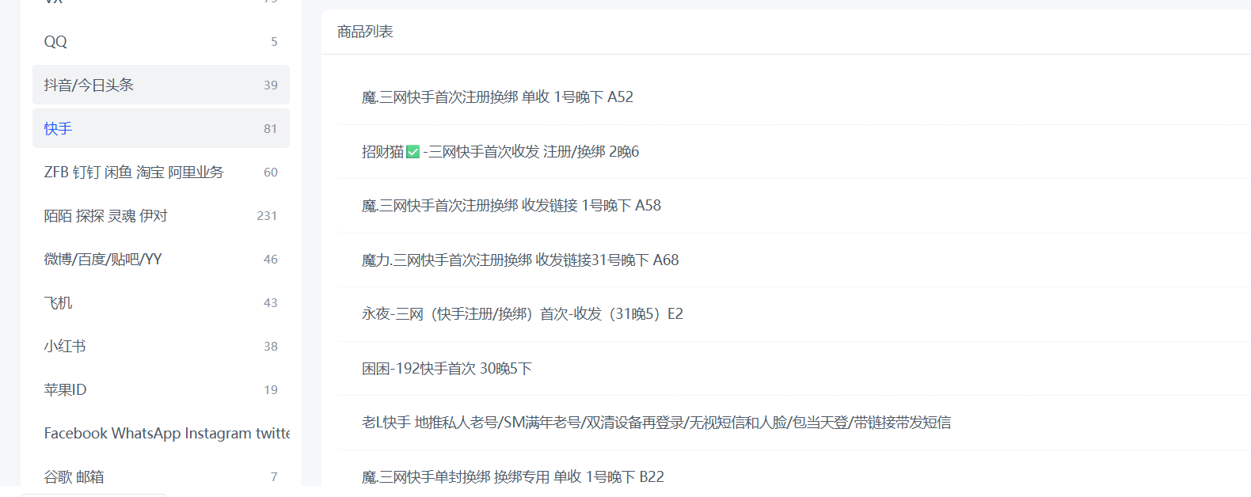Open the 苹果ID category
1251x497 pixels.
click(x=161, y=389)
